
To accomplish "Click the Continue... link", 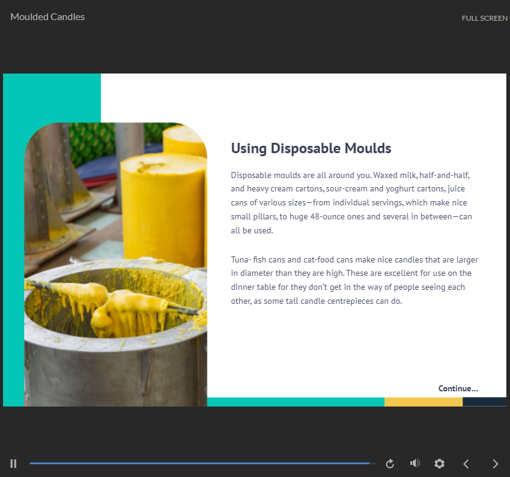I will (458, 388).
